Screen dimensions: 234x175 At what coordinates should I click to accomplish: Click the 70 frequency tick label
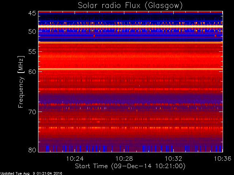pos(32,112)
